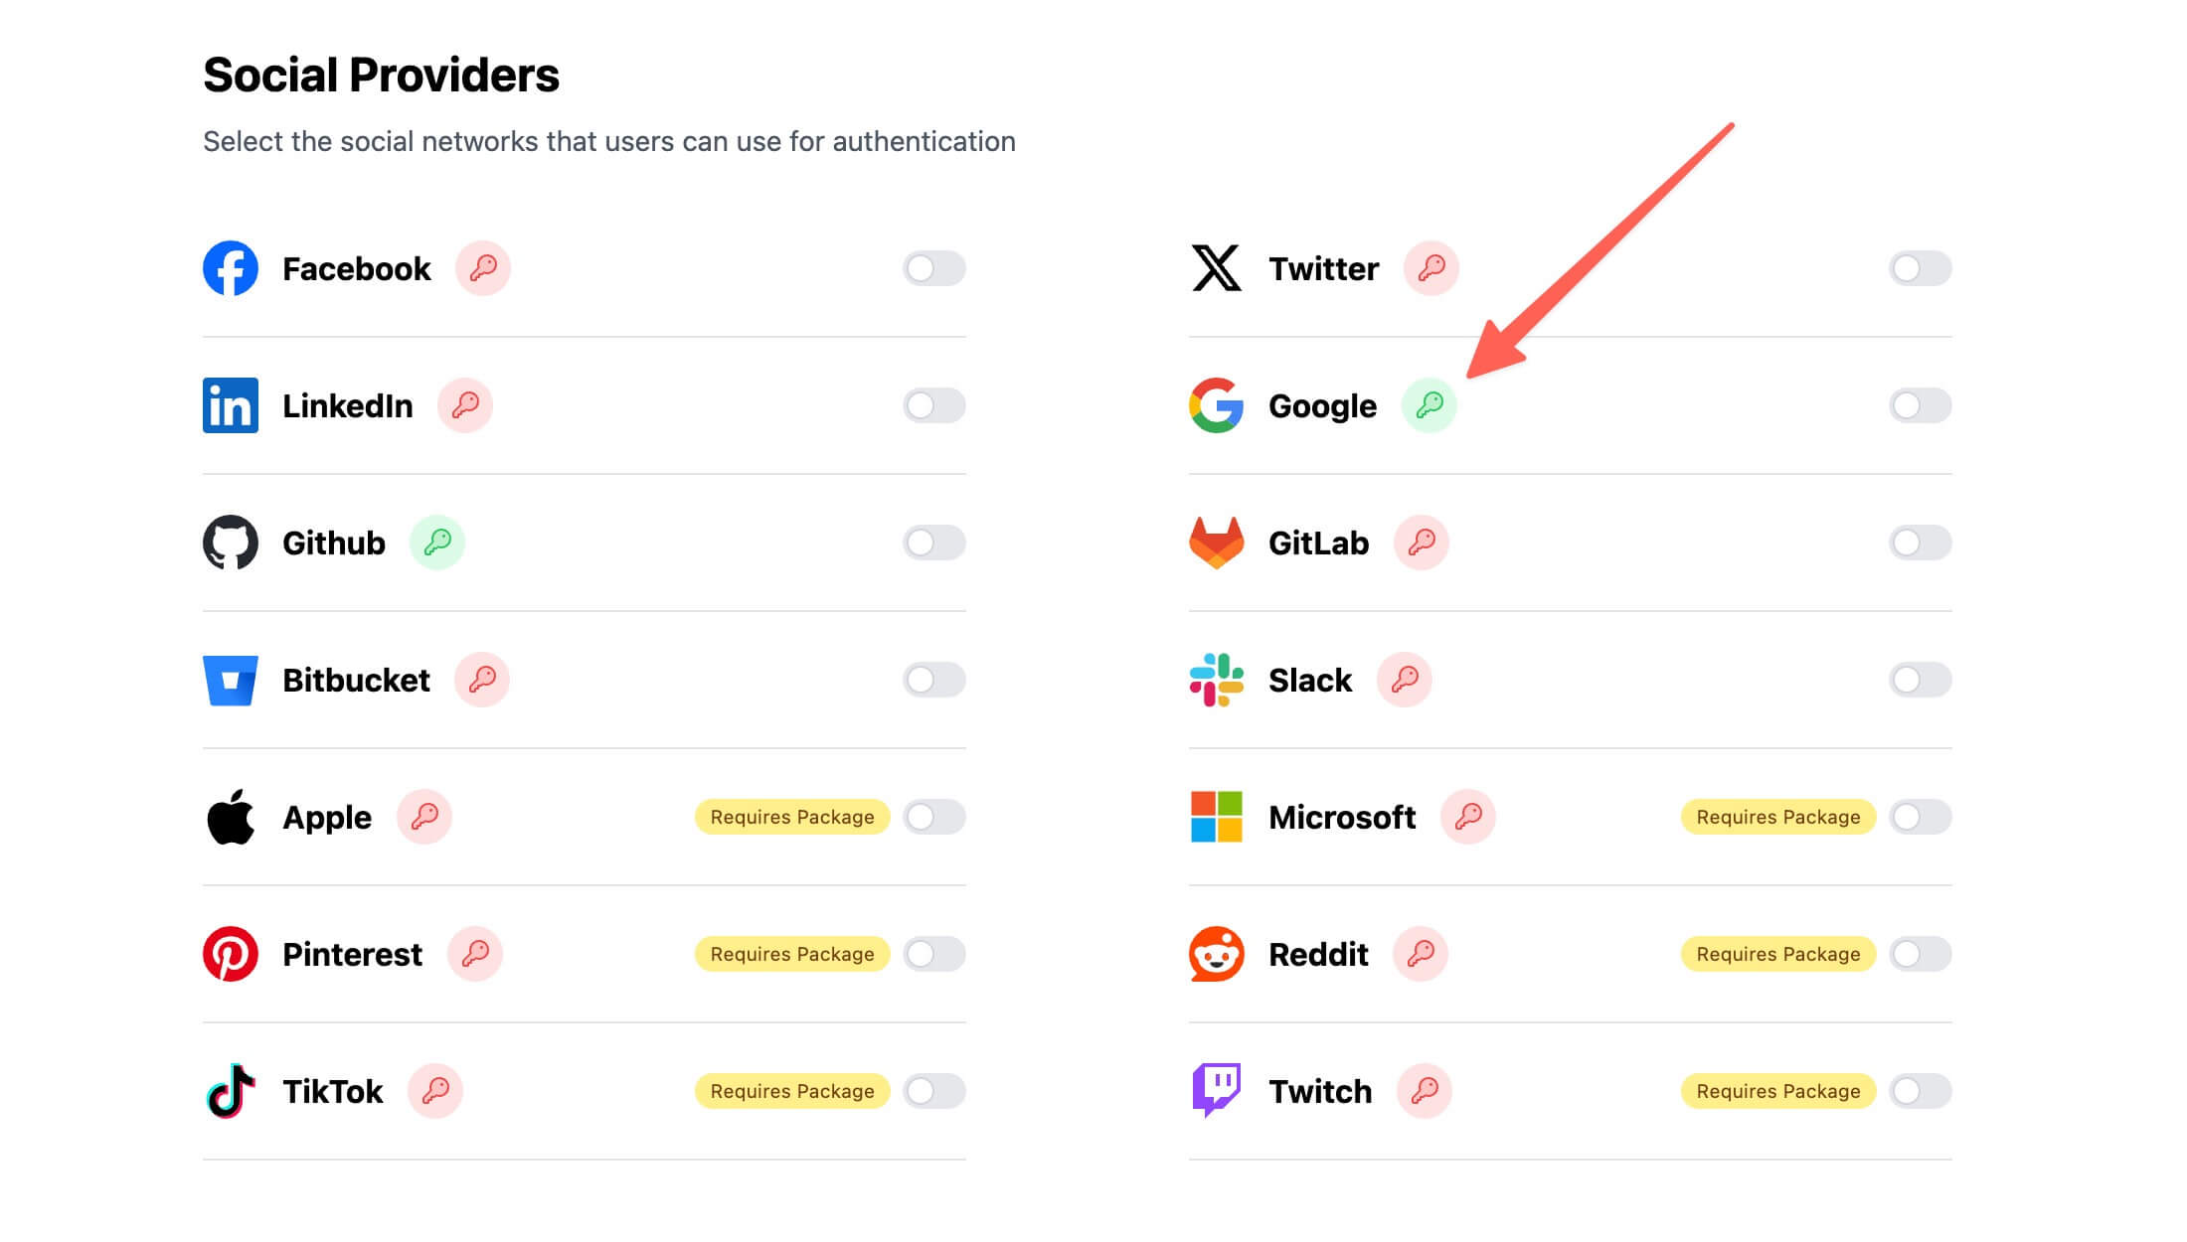Open LinkedIn's red key credentials icon
The width and height of the screenshot is (2187, 1242).
[465, 405]
